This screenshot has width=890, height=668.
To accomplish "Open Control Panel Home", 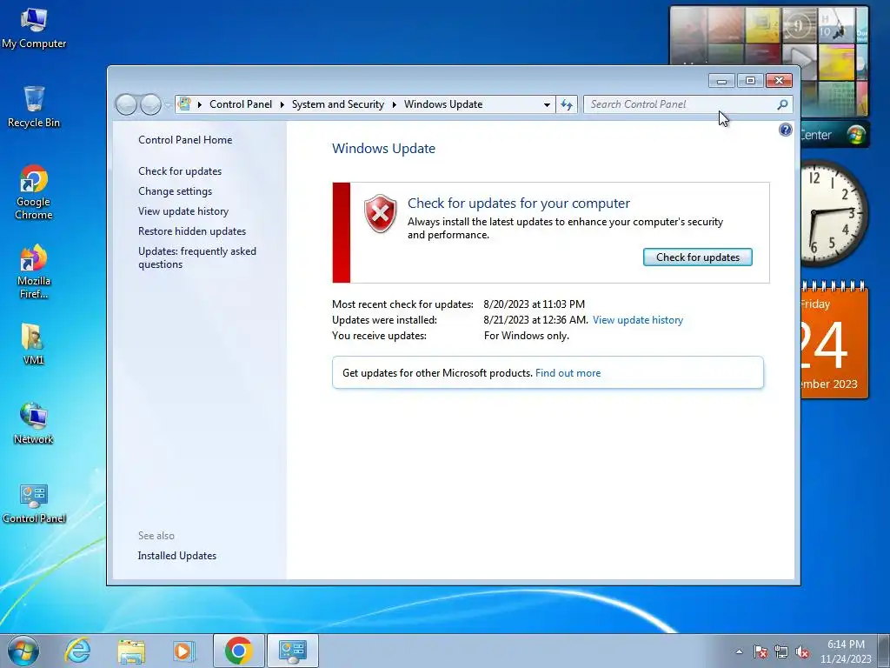I will coord(185,140).
